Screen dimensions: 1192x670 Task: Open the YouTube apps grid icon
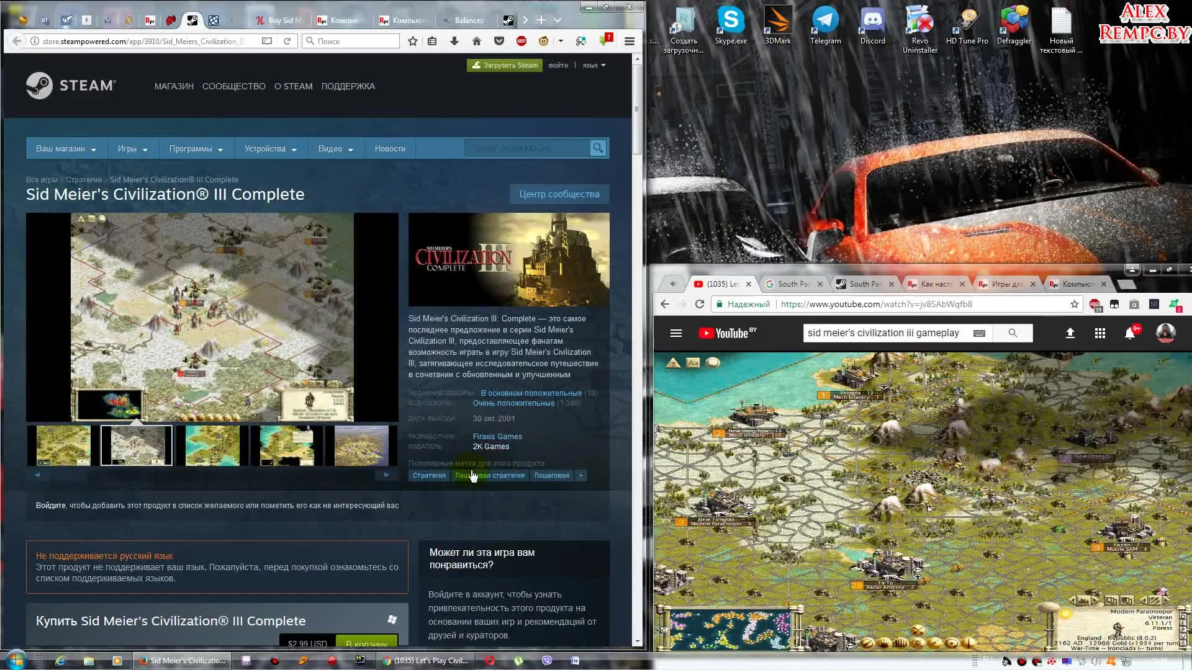tap(1099, 333)
